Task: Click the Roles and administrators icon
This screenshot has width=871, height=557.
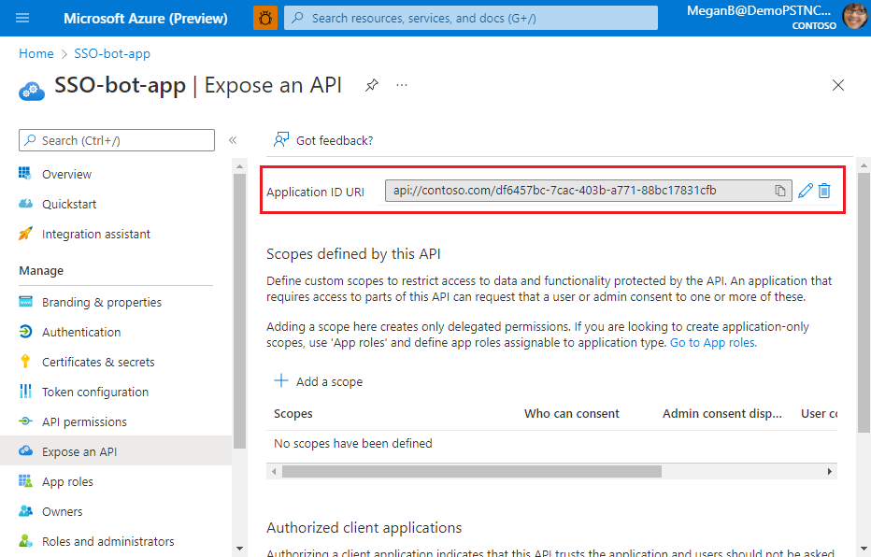Action: (x=25, y=540)
